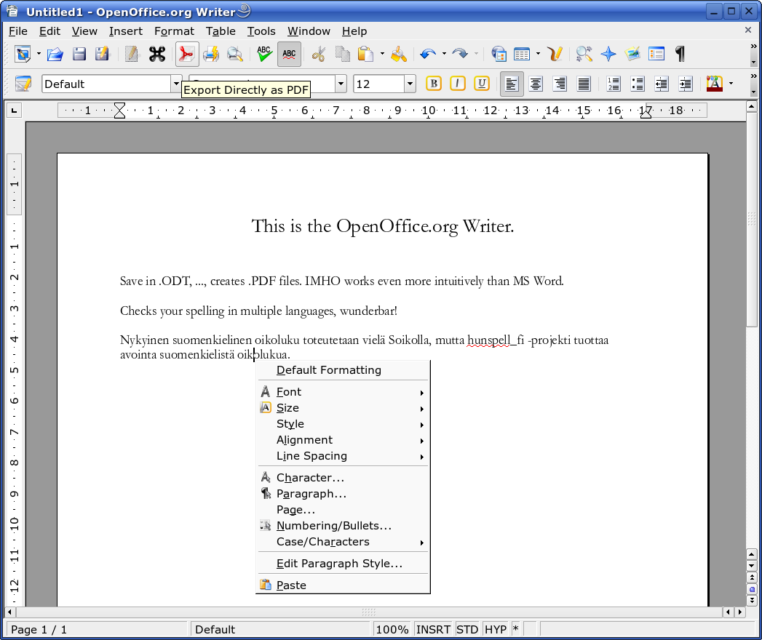The image size is (762, 640).
Task: Choose Edit Paragraph Style... entry
Action: pos(343,564)
